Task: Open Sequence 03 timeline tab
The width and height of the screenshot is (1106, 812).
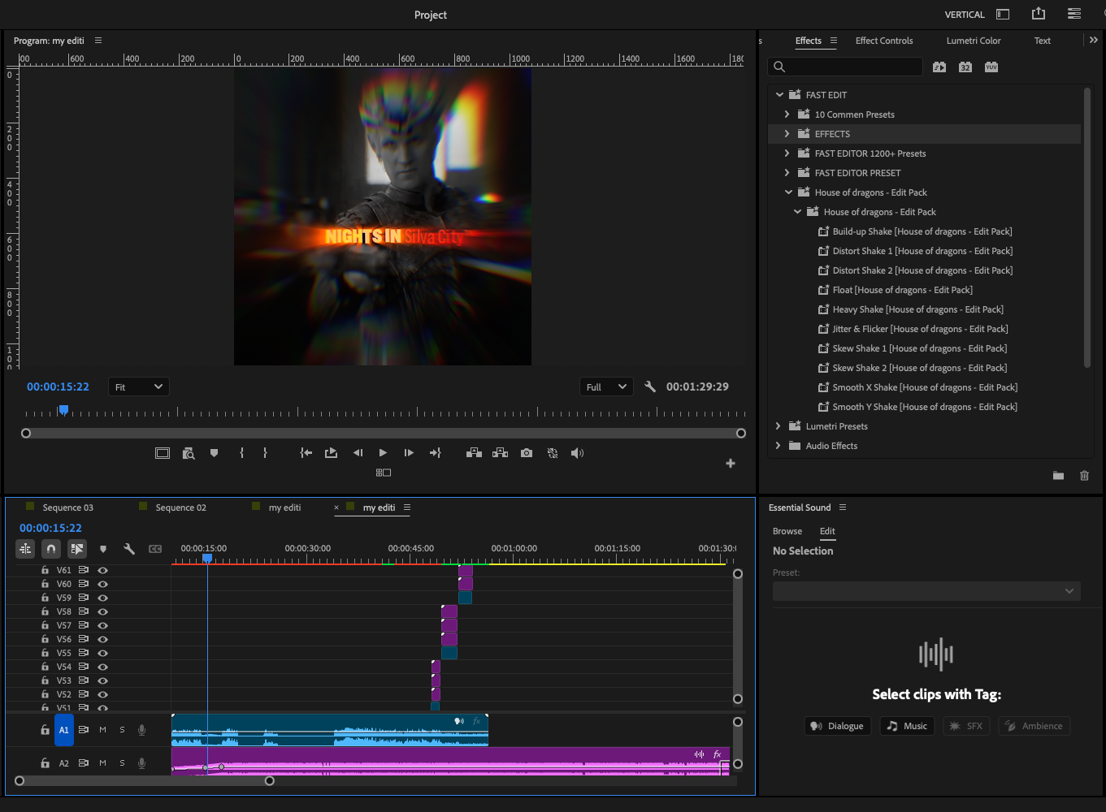Action: coord(67,508)
